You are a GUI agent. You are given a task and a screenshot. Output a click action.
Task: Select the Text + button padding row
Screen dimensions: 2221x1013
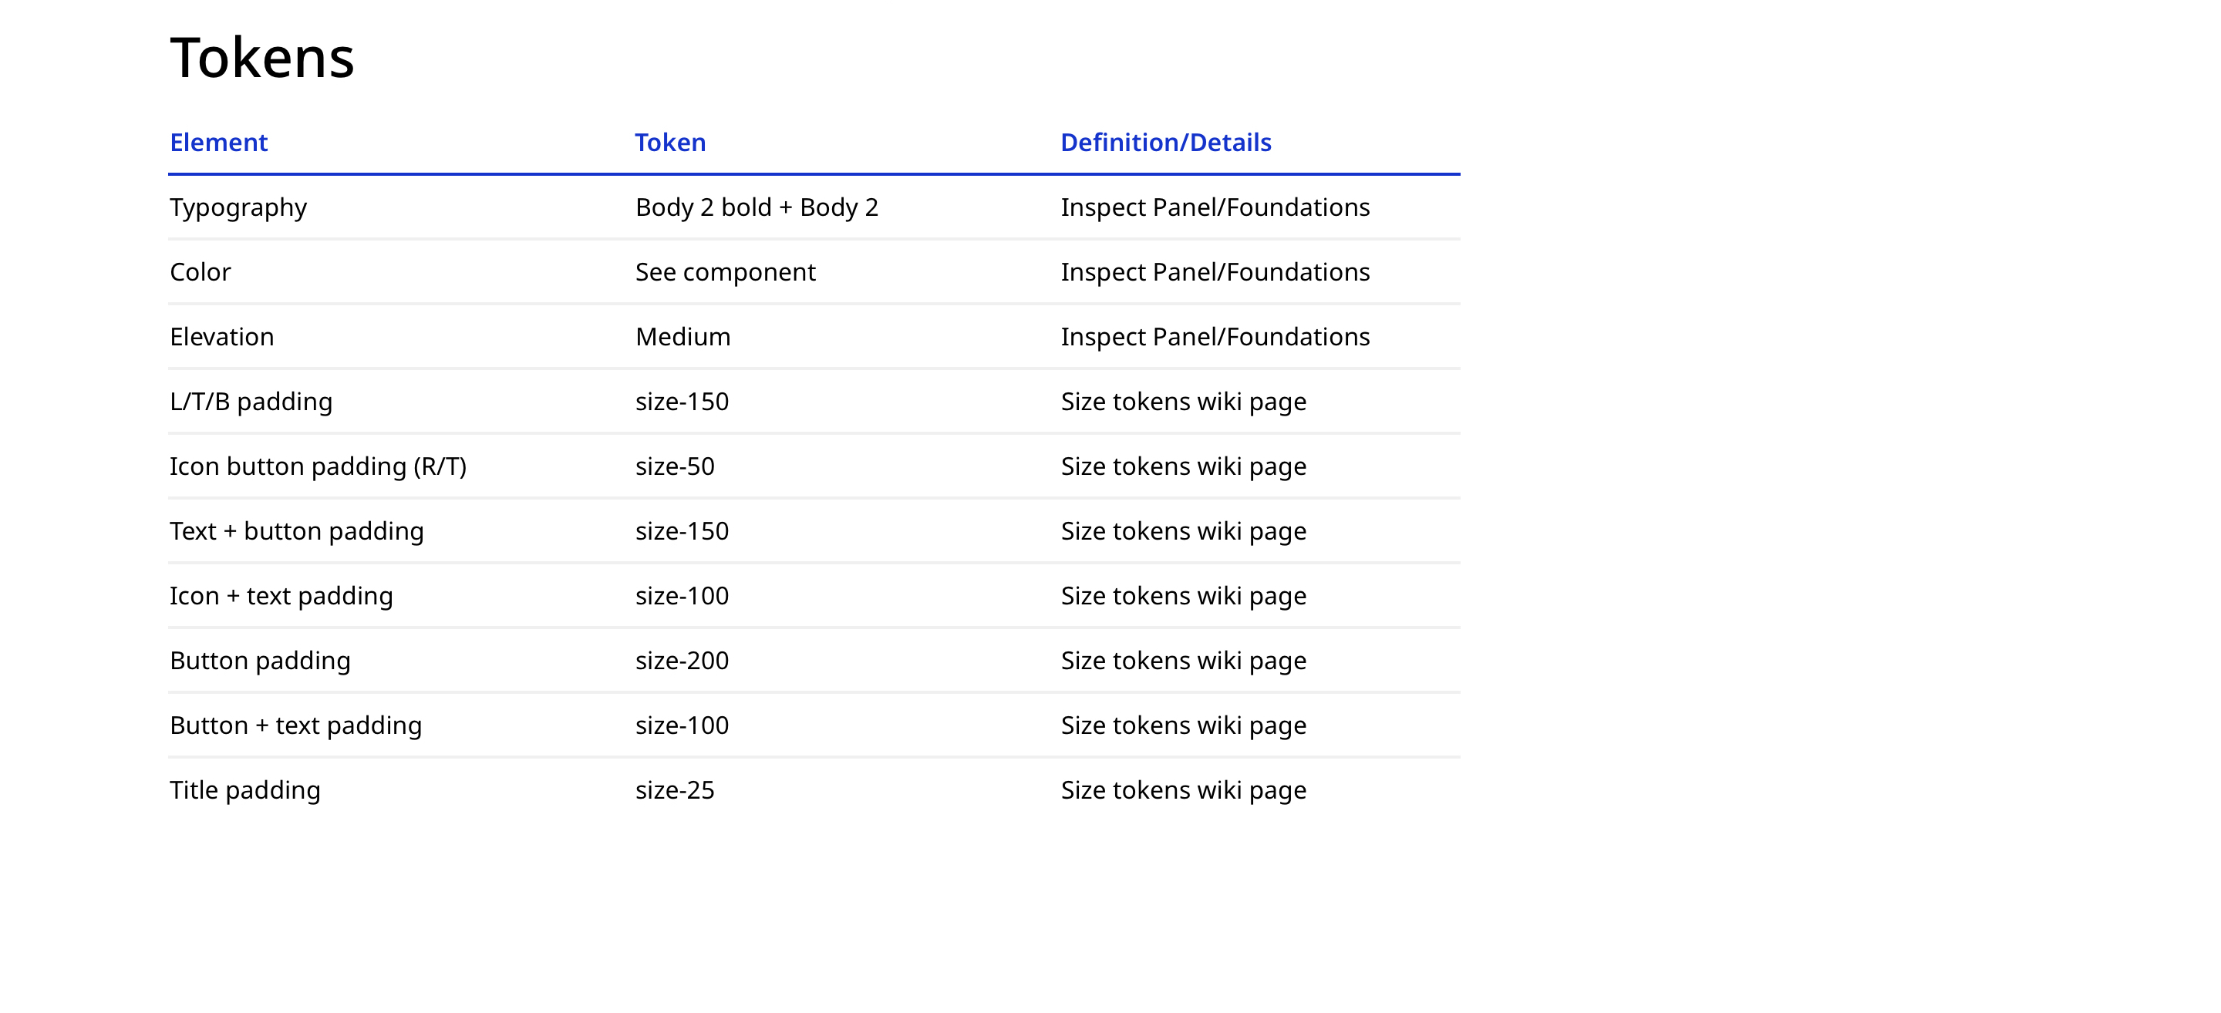[297, 531]
